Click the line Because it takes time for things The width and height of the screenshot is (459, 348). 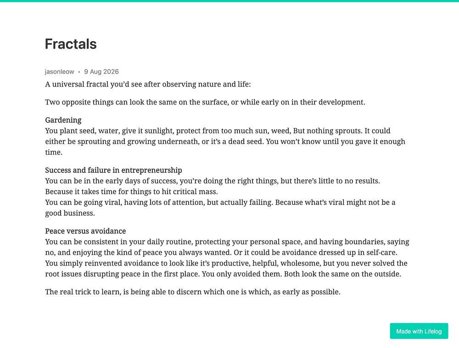[131, 192]
